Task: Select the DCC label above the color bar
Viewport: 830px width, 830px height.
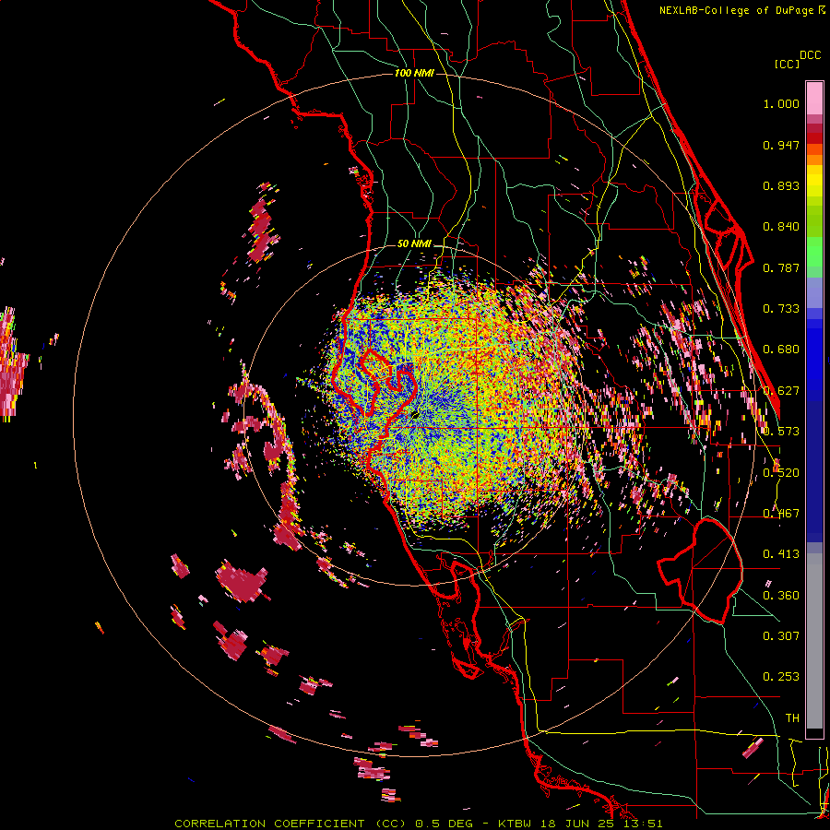Action: (x=810, y=55)
